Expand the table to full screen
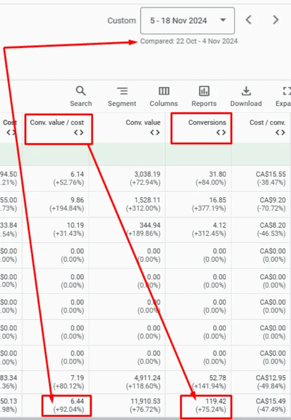 [x=284, y=96]
